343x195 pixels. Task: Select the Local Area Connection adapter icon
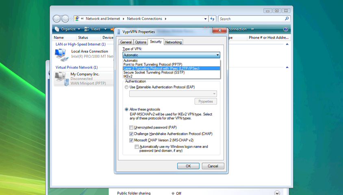61,54
